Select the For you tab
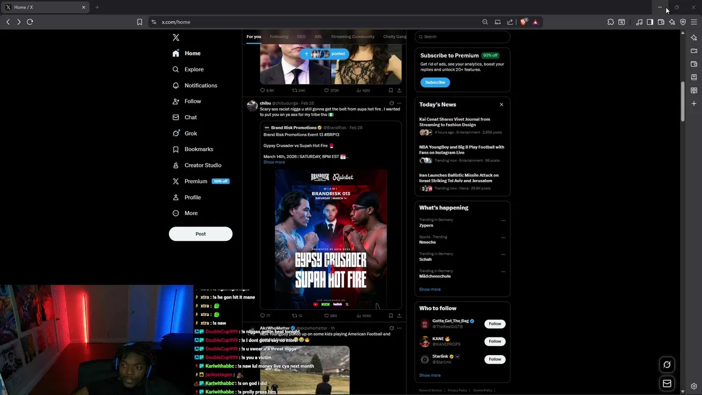Viewport: 702px width, 395px height. [253, 37]
